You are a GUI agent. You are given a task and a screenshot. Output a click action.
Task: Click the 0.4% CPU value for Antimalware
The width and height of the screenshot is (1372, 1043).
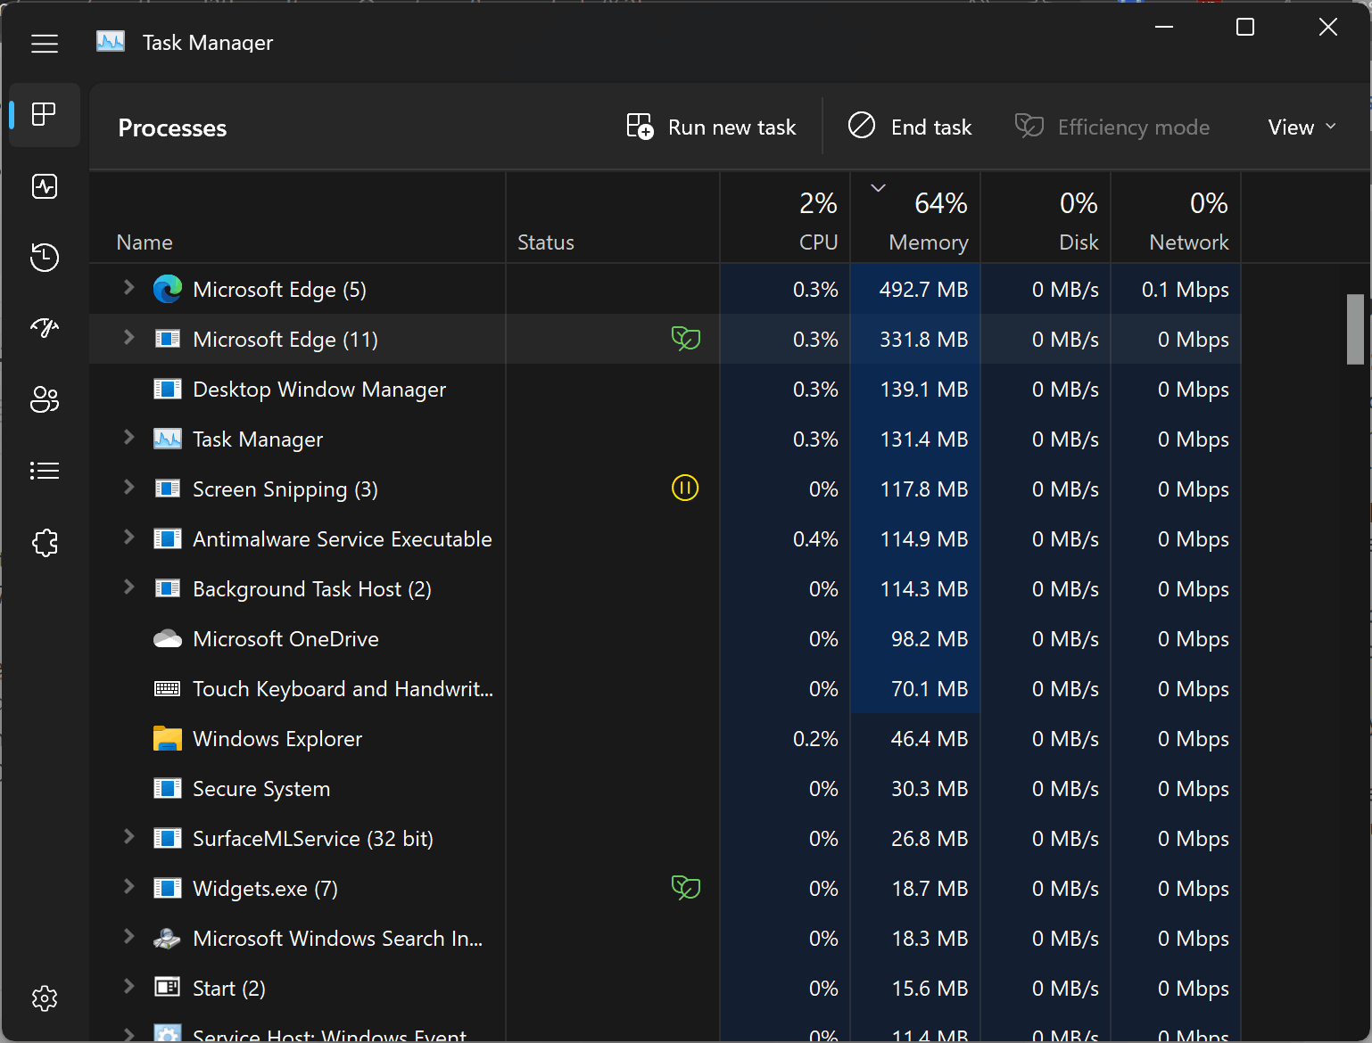coord(815,539)
